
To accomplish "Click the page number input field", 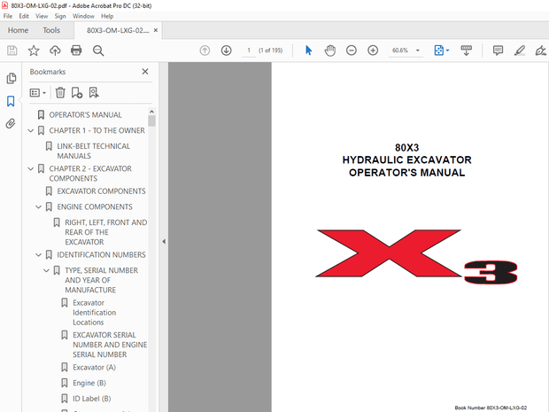I will tap(249, 51).
